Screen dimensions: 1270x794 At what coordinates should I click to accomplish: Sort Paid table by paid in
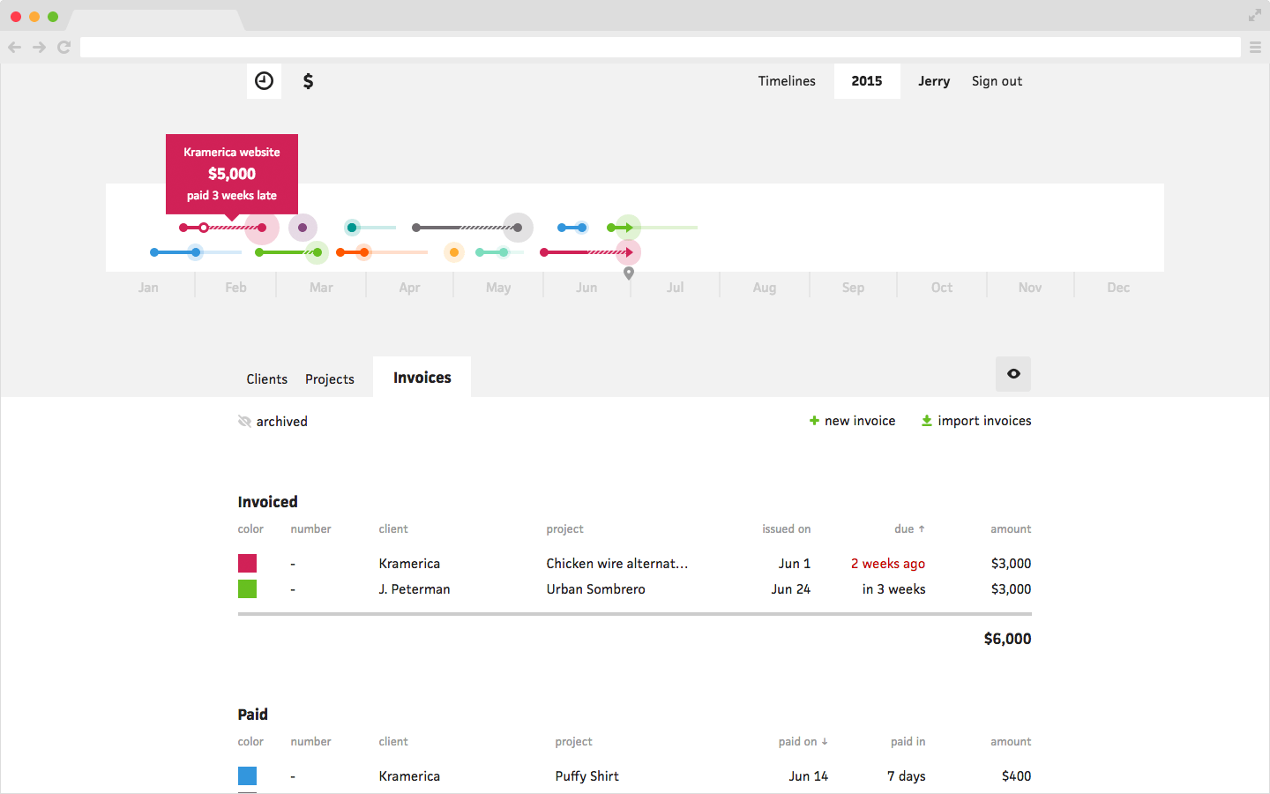pos(908,742)
